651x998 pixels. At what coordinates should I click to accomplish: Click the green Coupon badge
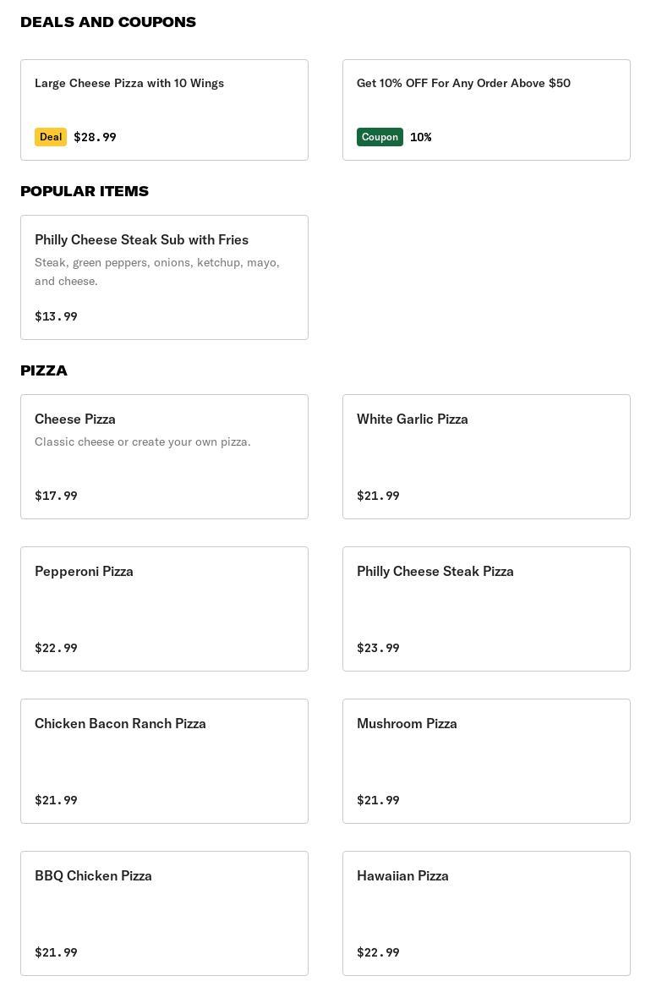coord(380,137)
